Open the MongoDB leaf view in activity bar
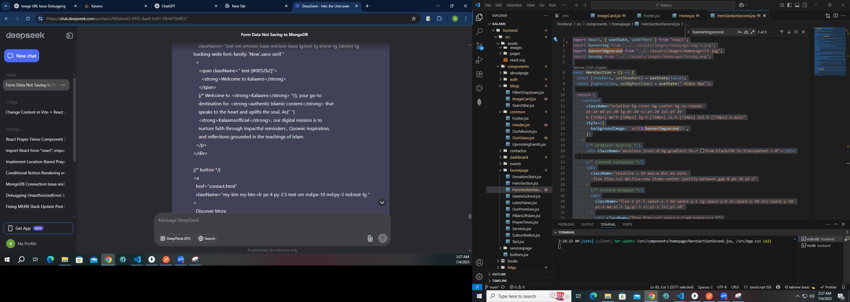This screenshot has height=302, width=850. [479, 102]
